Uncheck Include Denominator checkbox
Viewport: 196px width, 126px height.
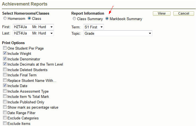pos(5,59)
